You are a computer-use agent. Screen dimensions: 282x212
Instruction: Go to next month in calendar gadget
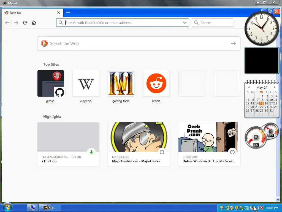pyautogui.click(x=275, y=87)
